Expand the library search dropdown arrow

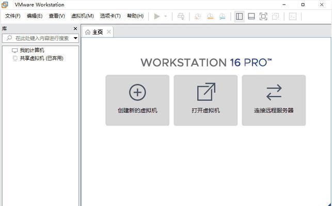(x=75, y=38)
